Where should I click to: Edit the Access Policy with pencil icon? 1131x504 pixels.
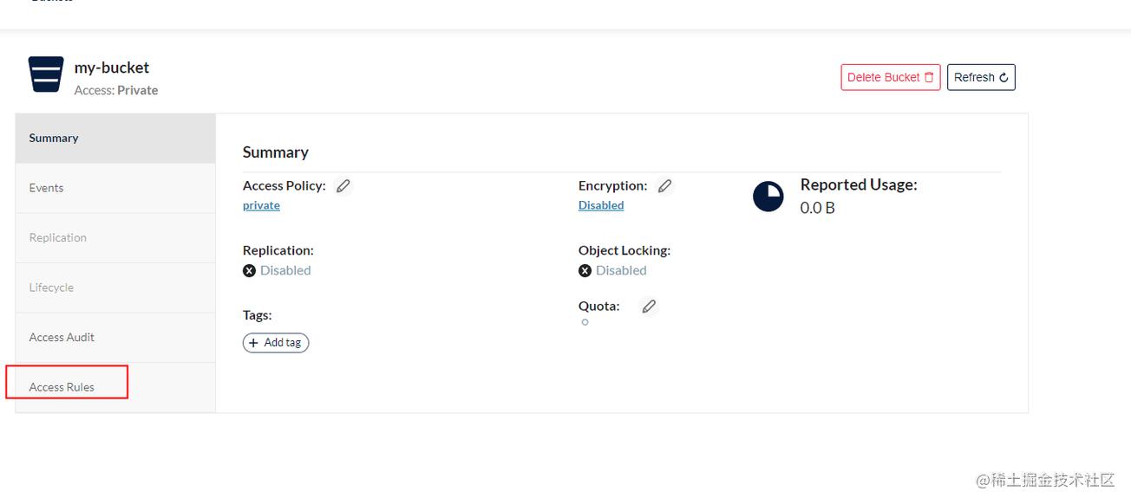[x=343, y=185]
